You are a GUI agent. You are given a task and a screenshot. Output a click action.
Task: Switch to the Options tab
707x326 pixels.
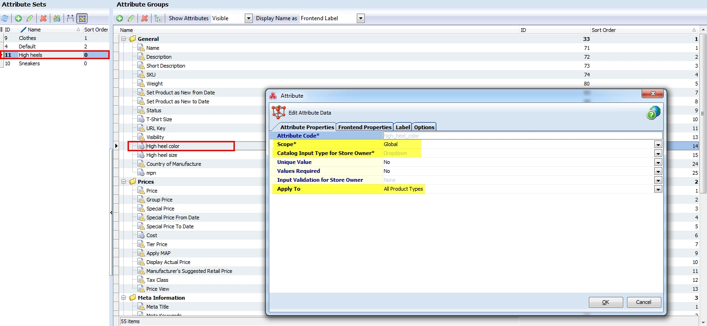424,127
